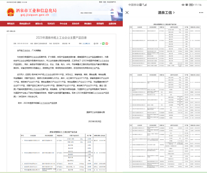
Task: Click 首页 in the breadcrumb
Action: (x=8, y=31)
